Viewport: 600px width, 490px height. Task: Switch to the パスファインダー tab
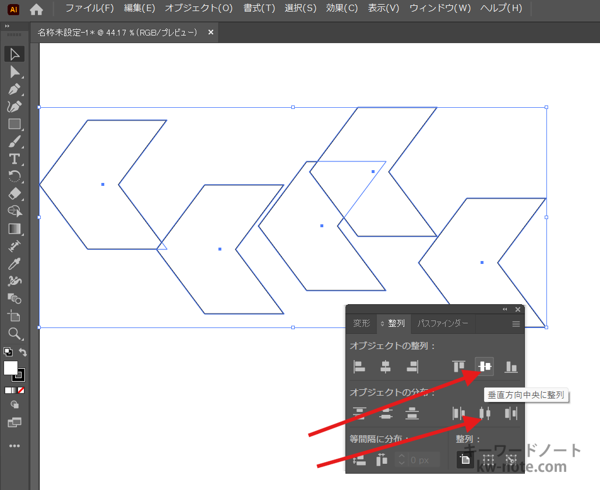pos(442,323)
